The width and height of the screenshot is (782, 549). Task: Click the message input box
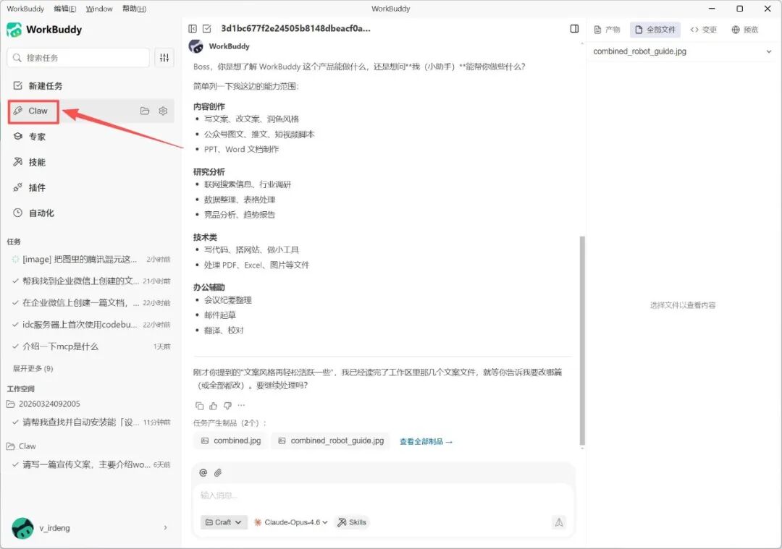pyautogui.click(x=383, y=495)
